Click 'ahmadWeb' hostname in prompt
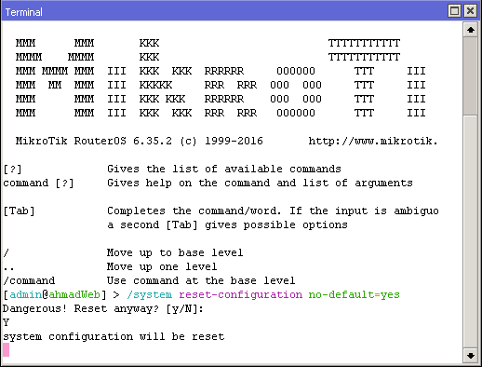 74,294
